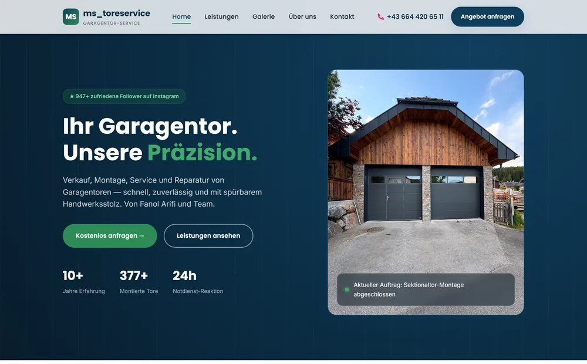Click the "24h" emergency response figure
The width and height of the screenshot is (587, 364).
[184, 275]
